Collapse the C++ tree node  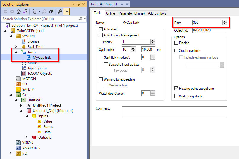[x=11, y=95]
